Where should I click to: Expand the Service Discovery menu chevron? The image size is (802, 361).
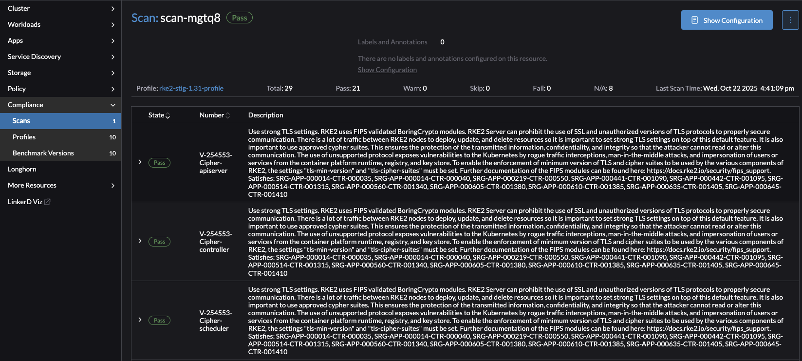113,57
